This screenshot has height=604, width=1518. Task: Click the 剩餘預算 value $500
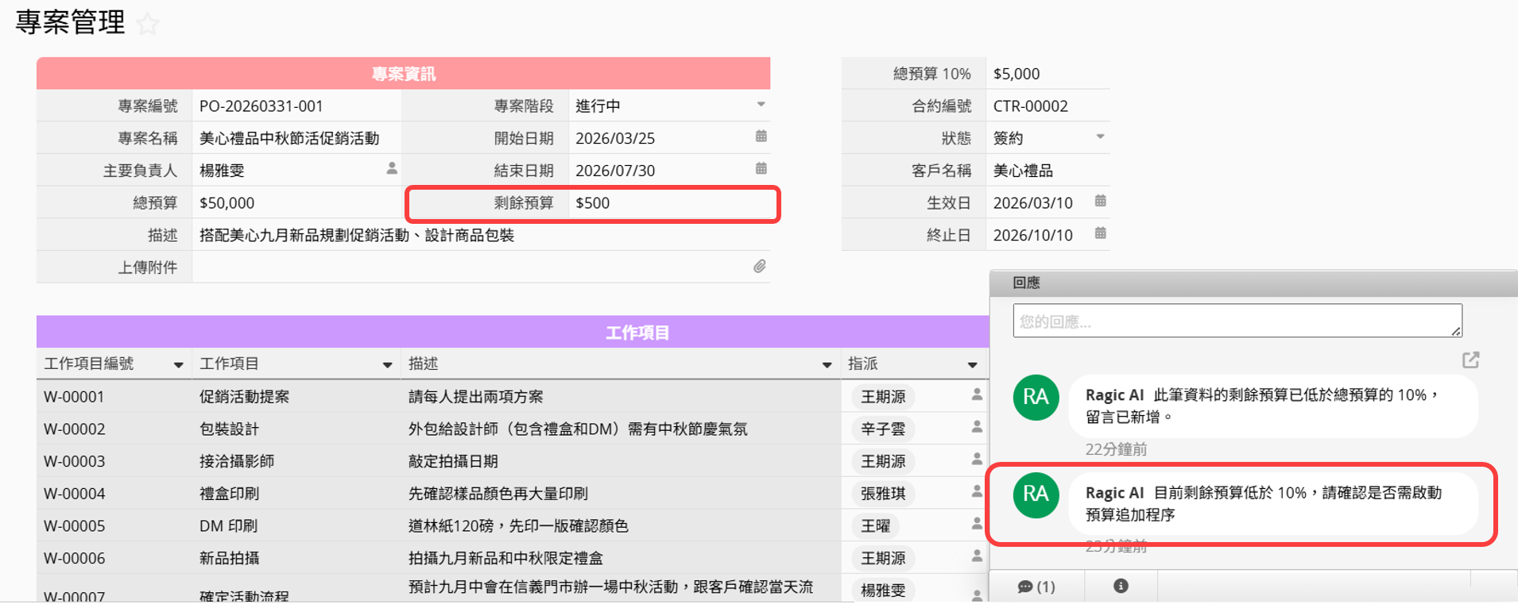click(x=593, y=203)
